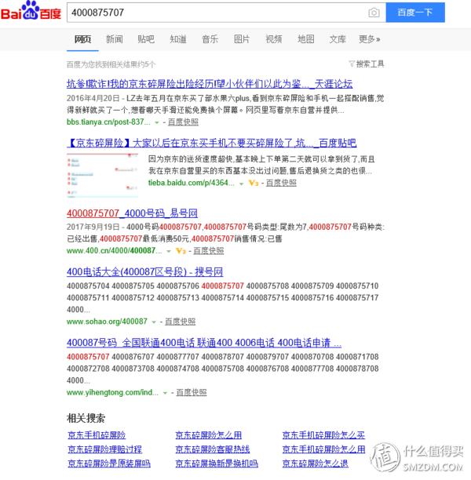This screenshot has width=471, height=480.
Task: Click the 百度为您找到相关结果约5个 text
Action: click(111, 64)
